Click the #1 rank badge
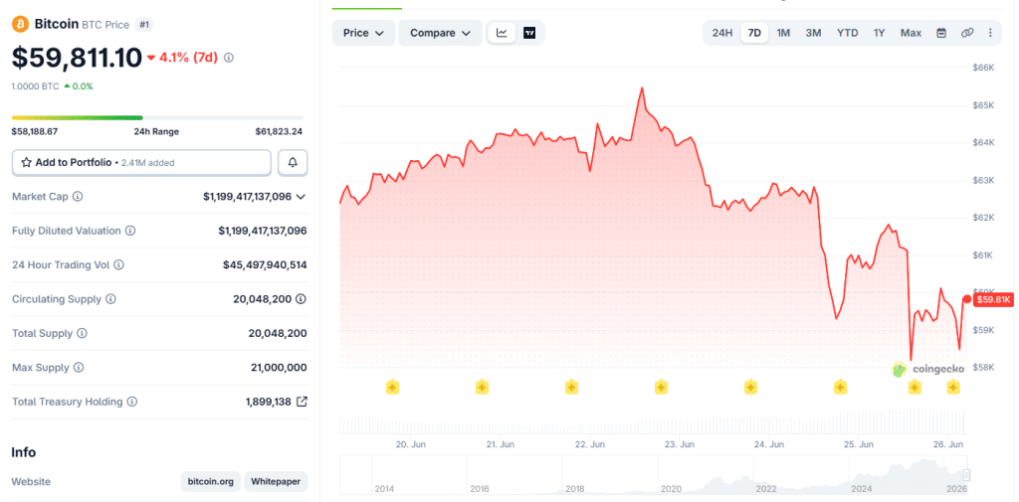 tap(144, 25)
